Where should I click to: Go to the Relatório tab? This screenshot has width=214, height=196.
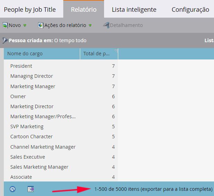coord(83,9)
